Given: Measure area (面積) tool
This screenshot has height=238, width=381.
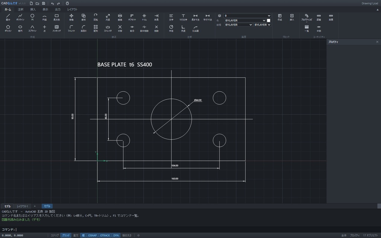Looking at the screenshot, I should [x=331, y=17].
